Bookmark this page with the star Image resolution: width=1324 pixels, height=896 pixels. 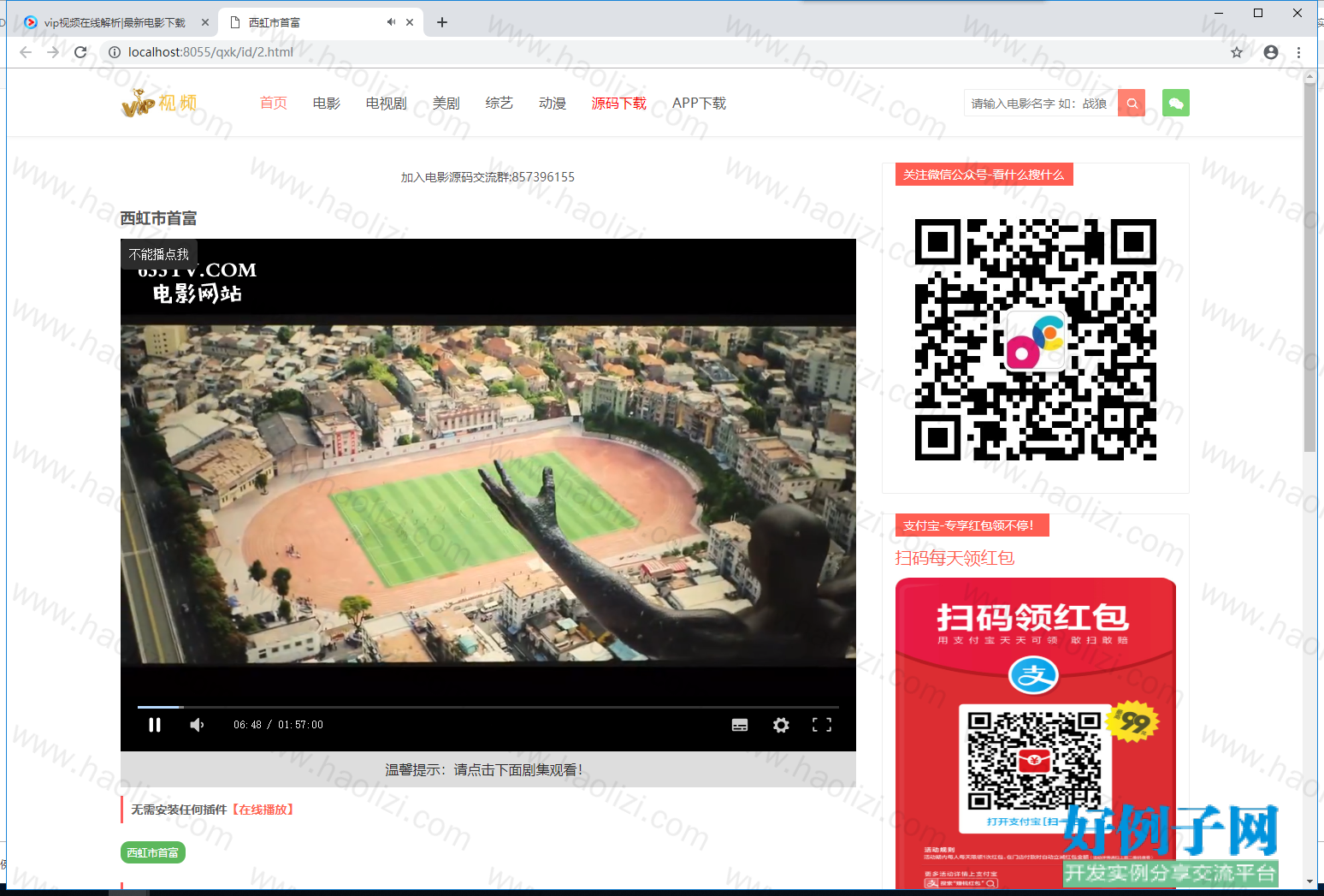click(x=1237, y=52)
